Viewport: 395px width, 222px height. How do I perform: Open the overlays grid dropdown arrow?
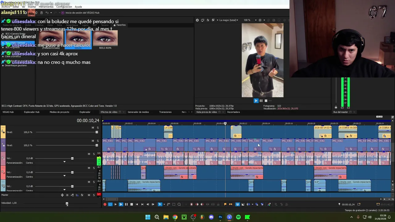[264, 20]
